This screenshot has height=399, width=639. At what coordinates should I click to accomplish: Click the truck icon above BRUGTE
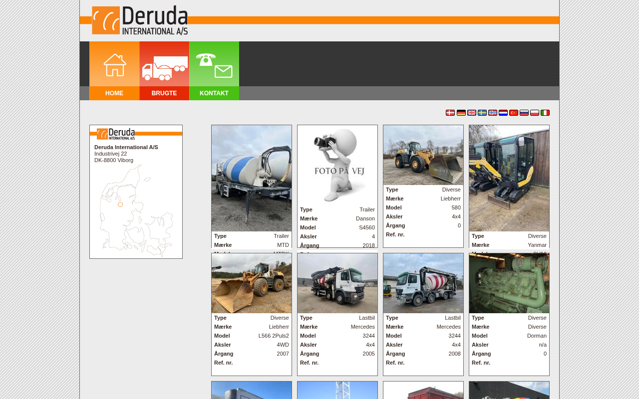[164, 64]
